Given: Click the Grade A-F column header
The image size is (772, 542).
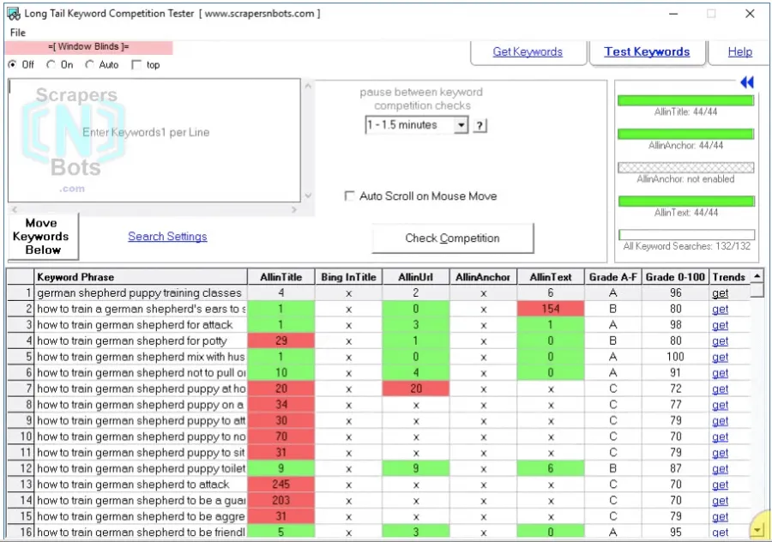Looking at the screenshot, I should [612, 277].
